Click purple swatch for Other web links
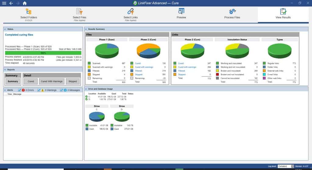 264,78
